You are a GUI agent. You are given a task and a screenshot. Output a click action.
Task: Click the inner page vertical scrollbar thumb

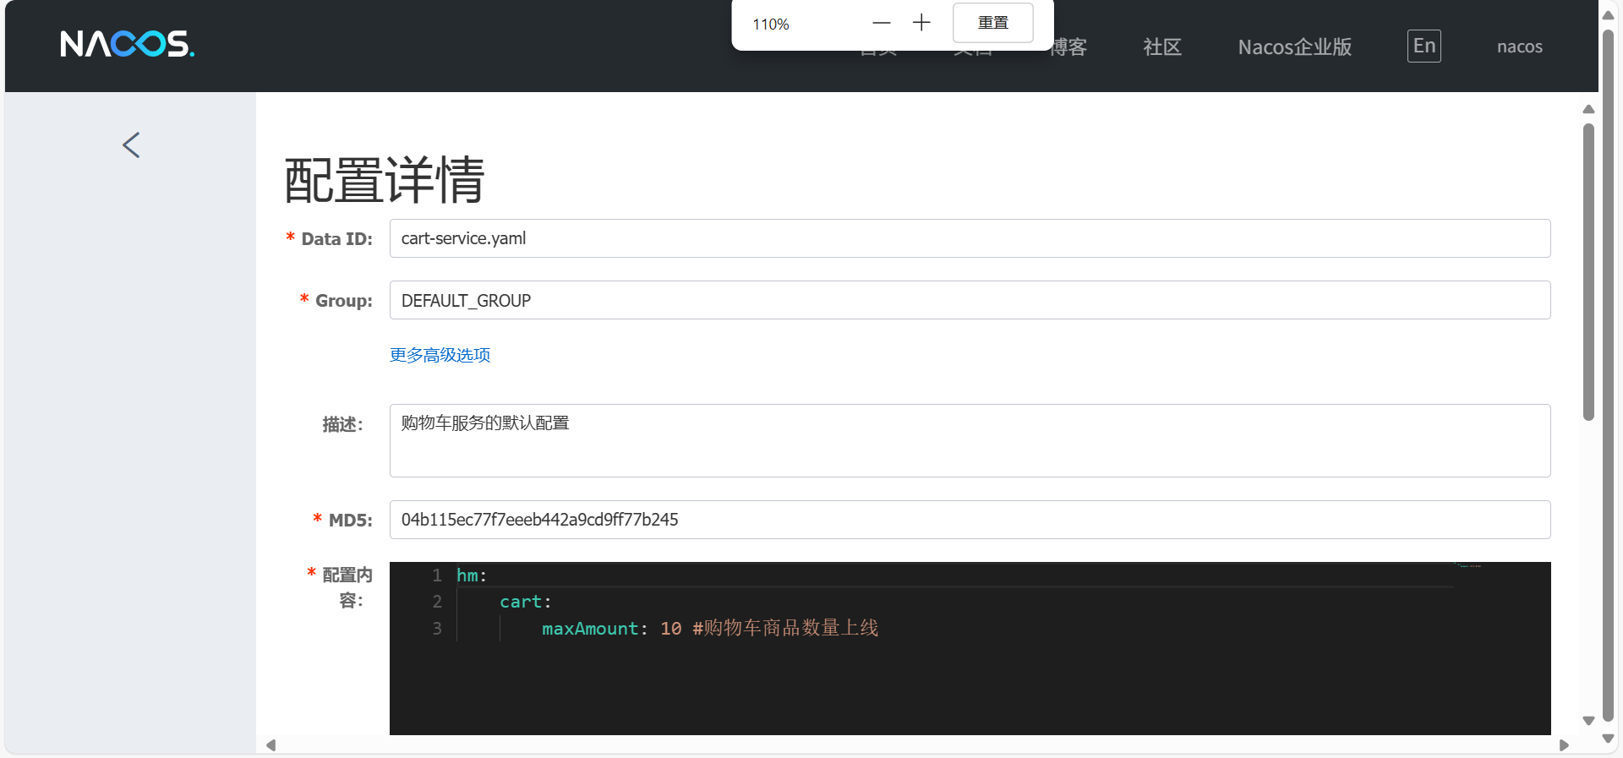click(1588, 272)
